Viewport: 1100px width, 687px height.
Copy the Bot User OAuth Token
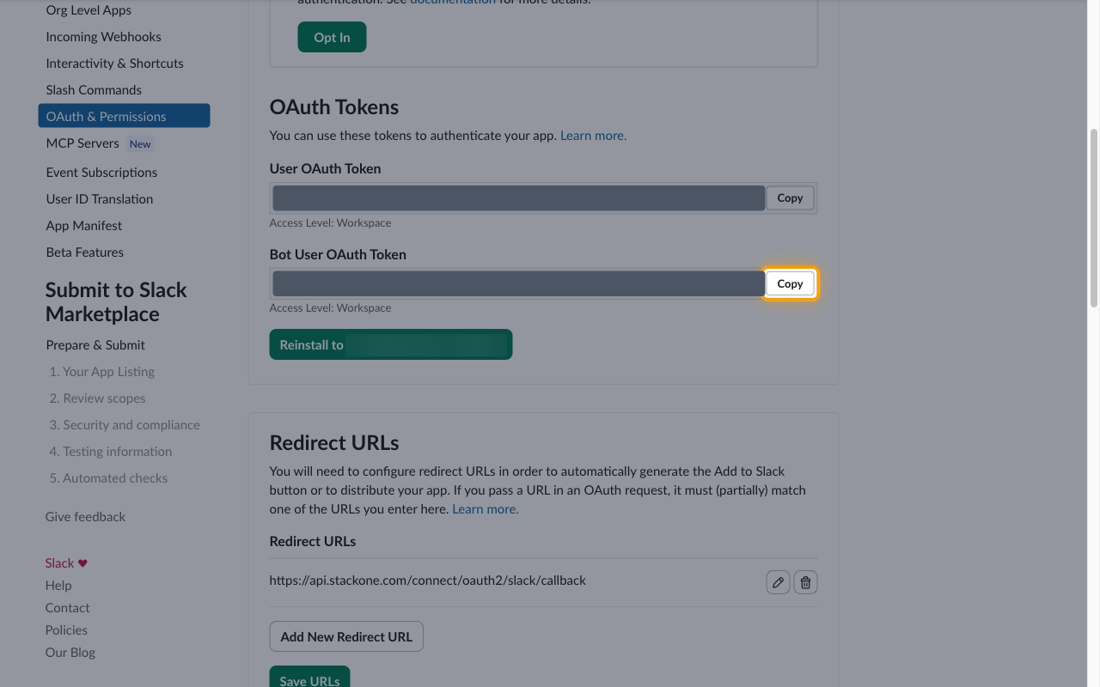(790, 283)
